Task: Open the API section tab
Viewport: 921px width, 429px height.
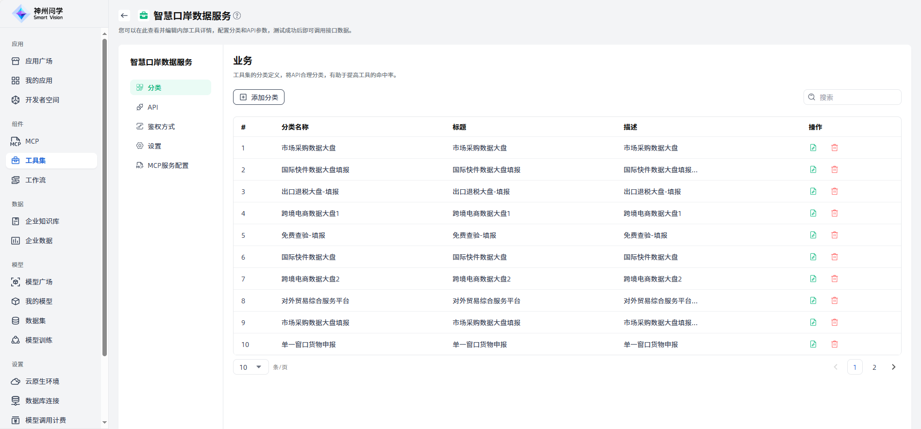Action: coord(153,107)
